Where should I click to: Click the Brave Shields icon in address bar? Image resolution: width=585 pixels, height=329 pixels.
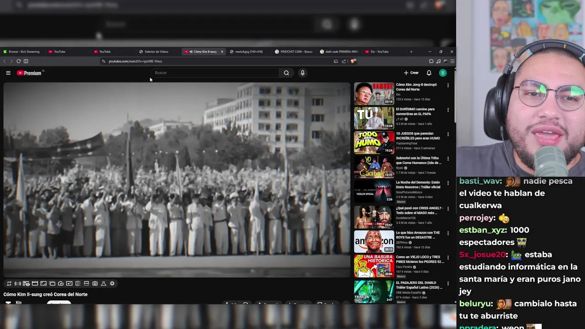coord(353,61)
